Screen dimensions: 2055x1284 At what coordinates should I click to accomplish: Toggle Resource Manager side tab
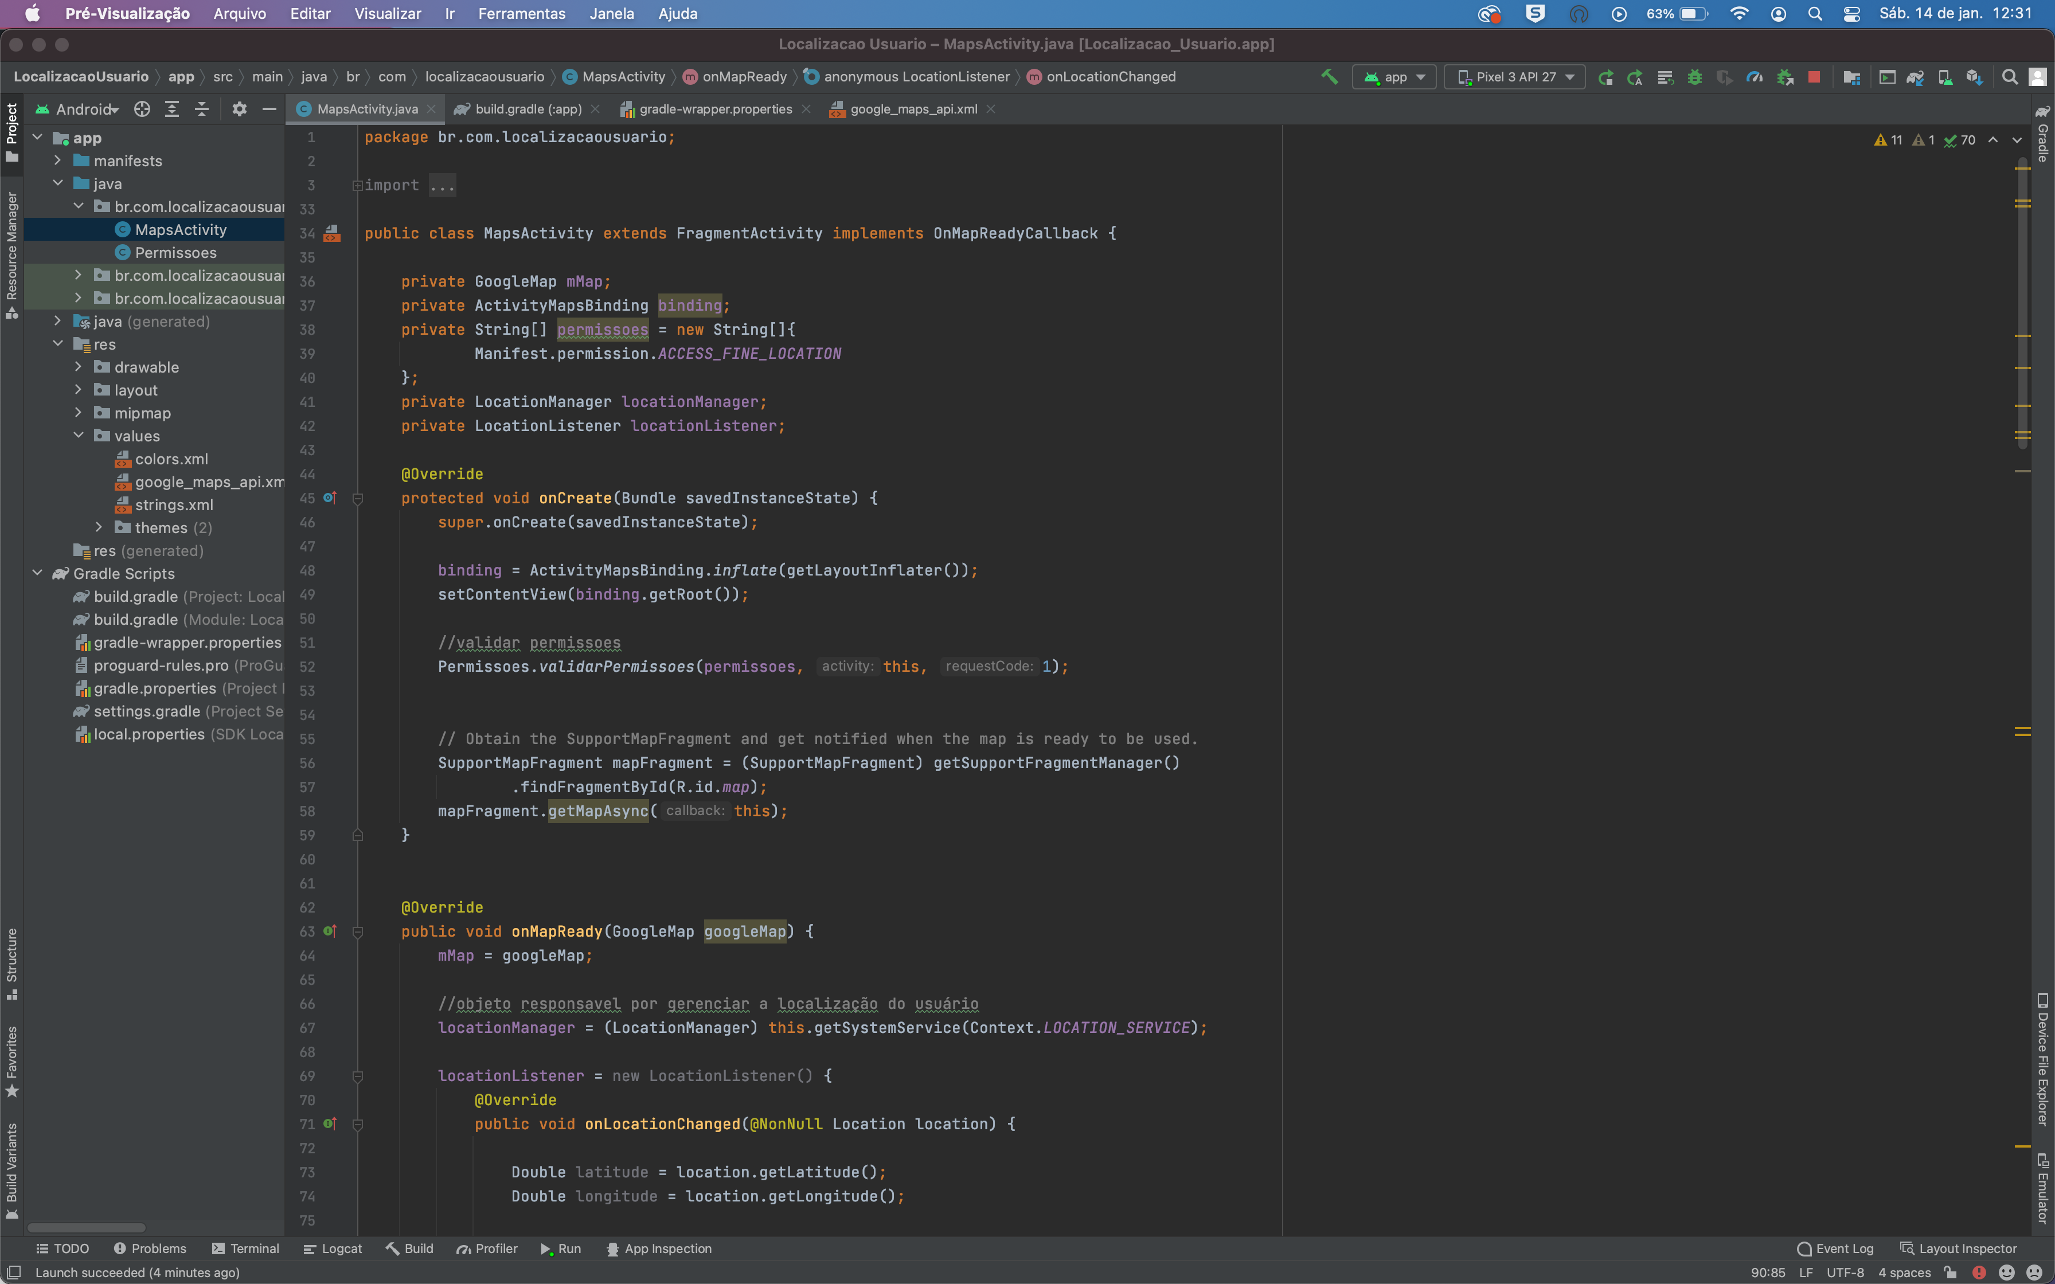(12, 255)
